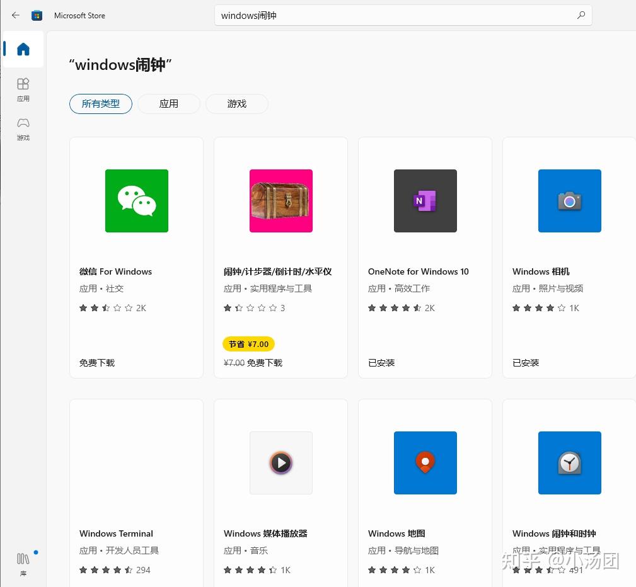
Task: Click 应用 • 导航与地图 category text
Action: click(x=403, y=550)
